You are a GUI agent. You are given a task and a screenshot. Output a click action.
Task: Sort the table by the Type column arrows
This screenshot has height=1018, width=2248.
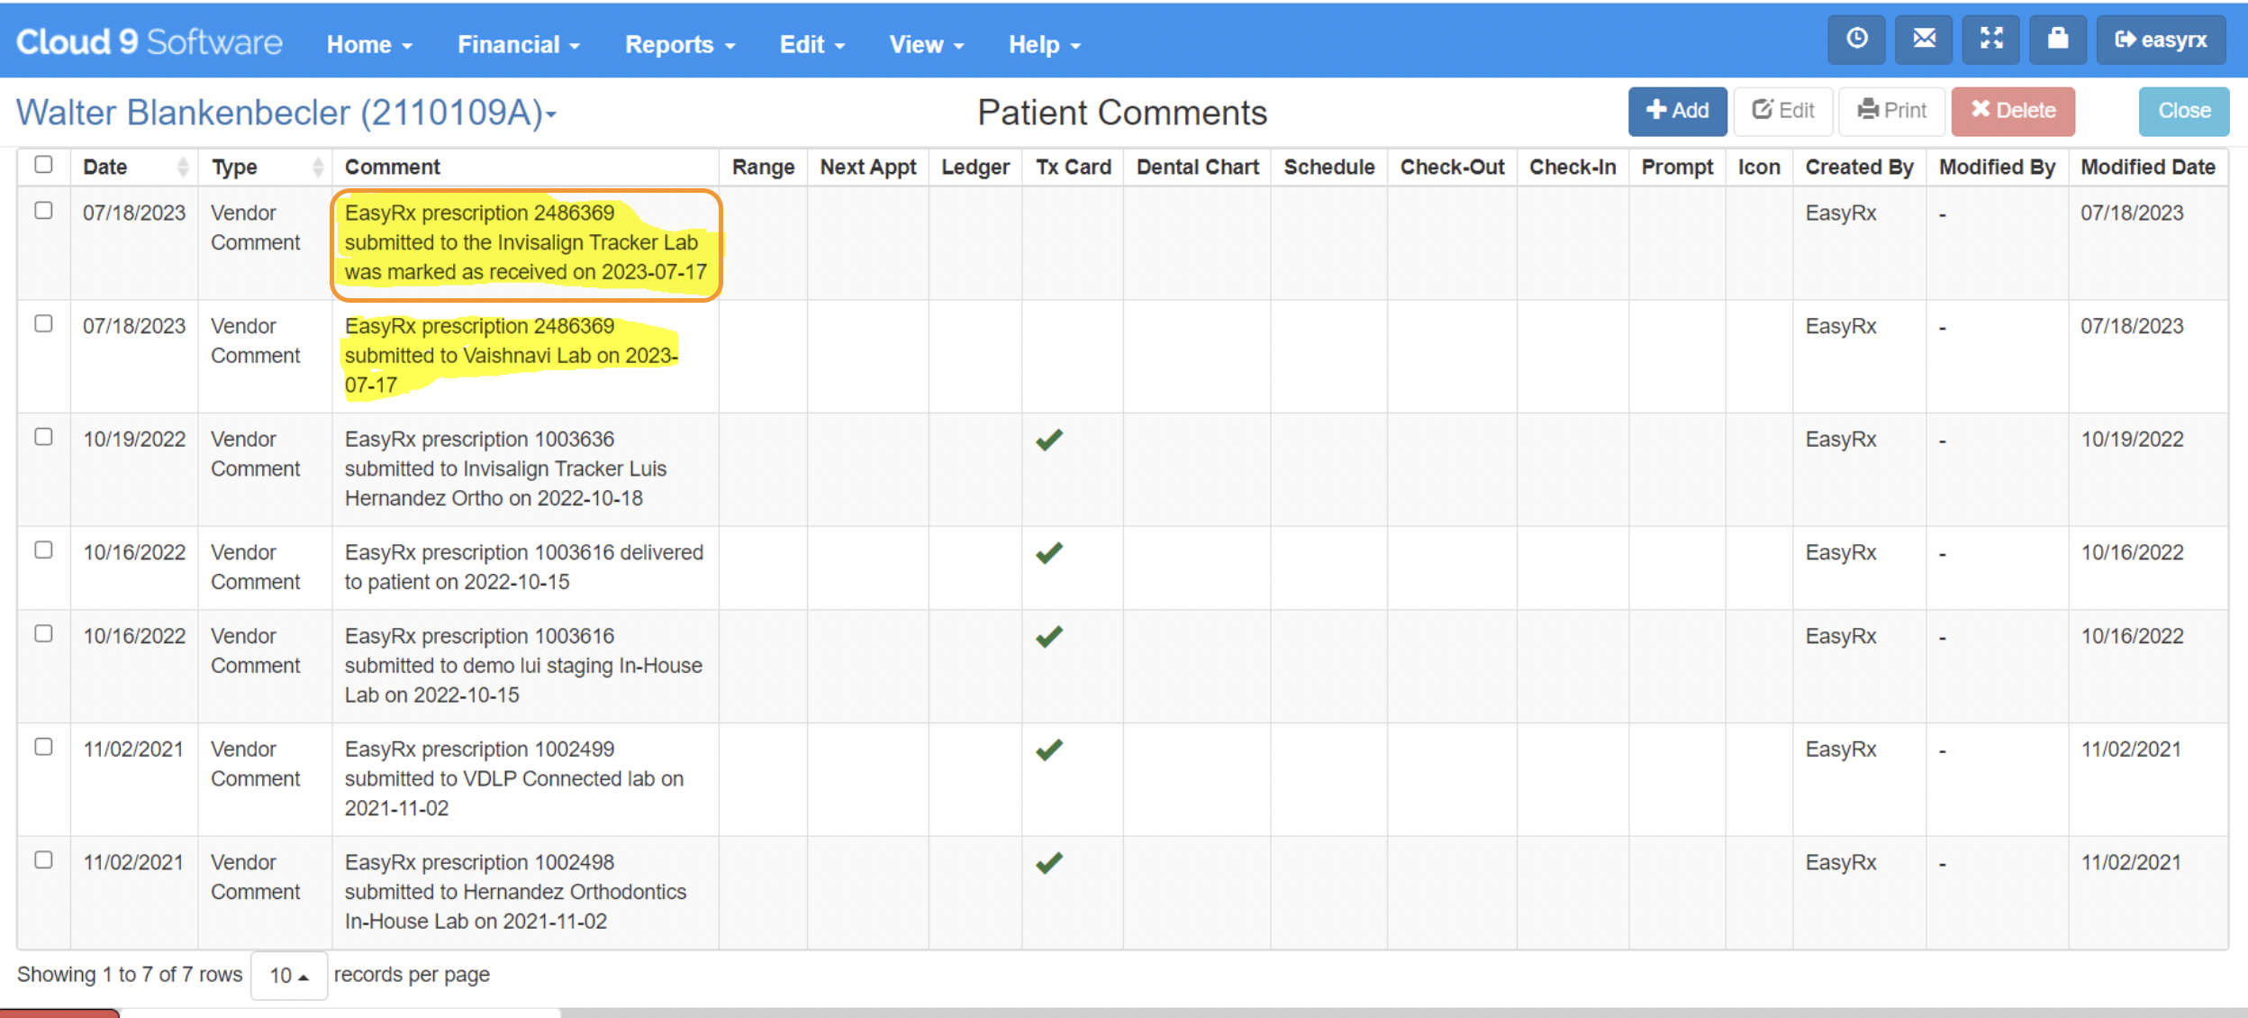coord(318,167)
